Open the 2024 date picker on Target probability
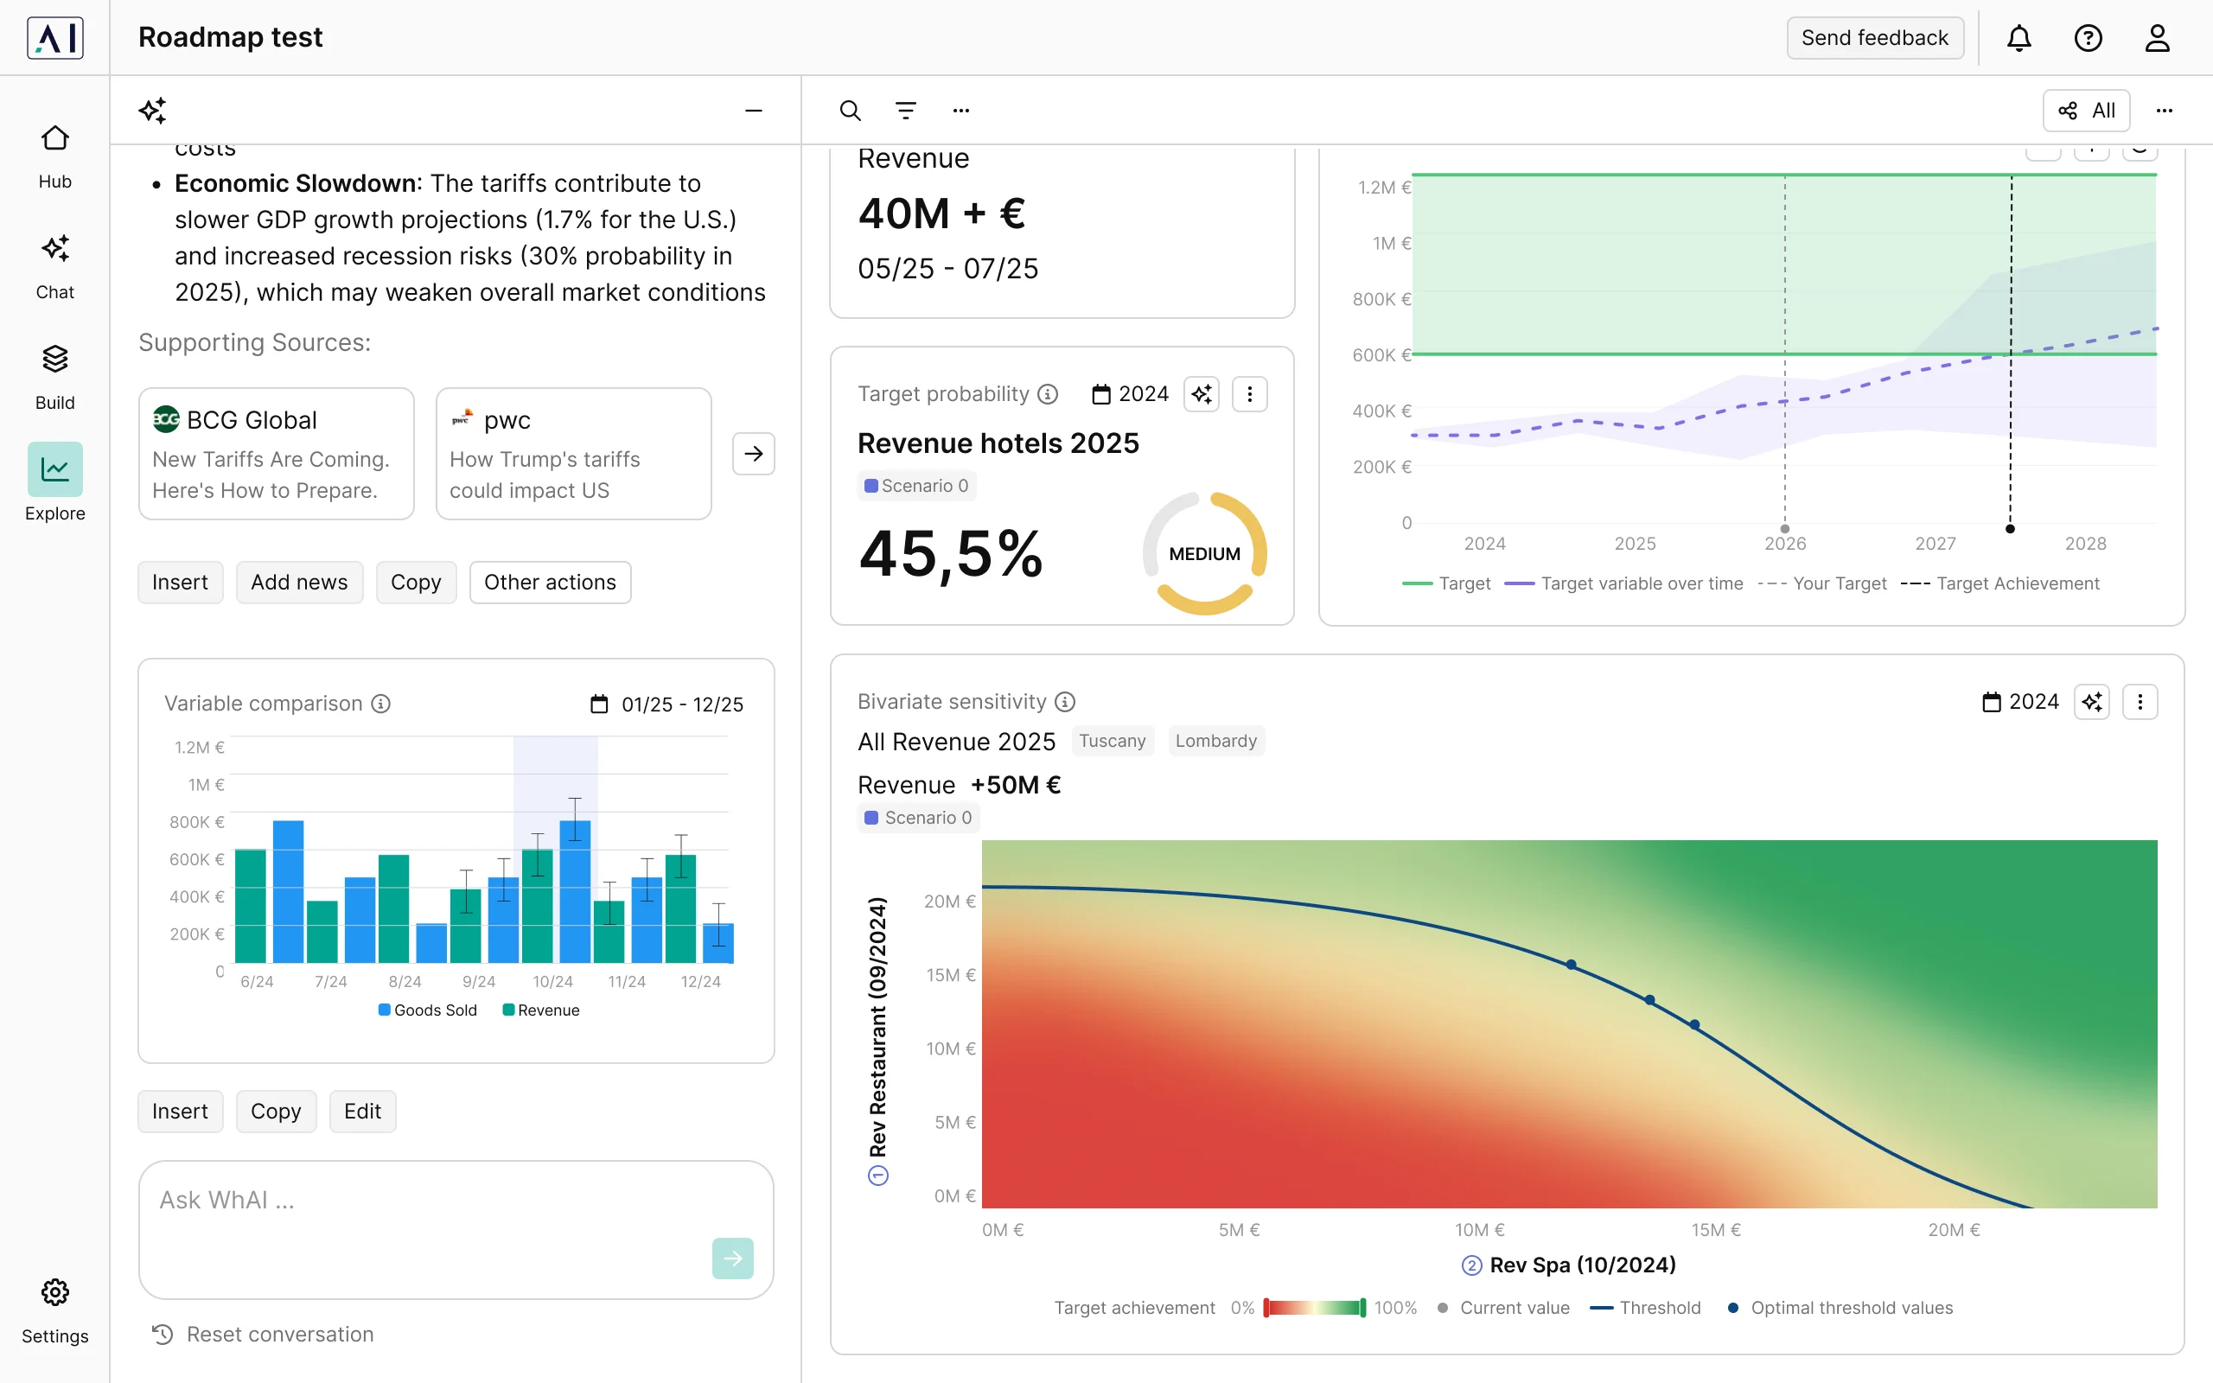2213x1383 pixels. [x=1131, y=394]
